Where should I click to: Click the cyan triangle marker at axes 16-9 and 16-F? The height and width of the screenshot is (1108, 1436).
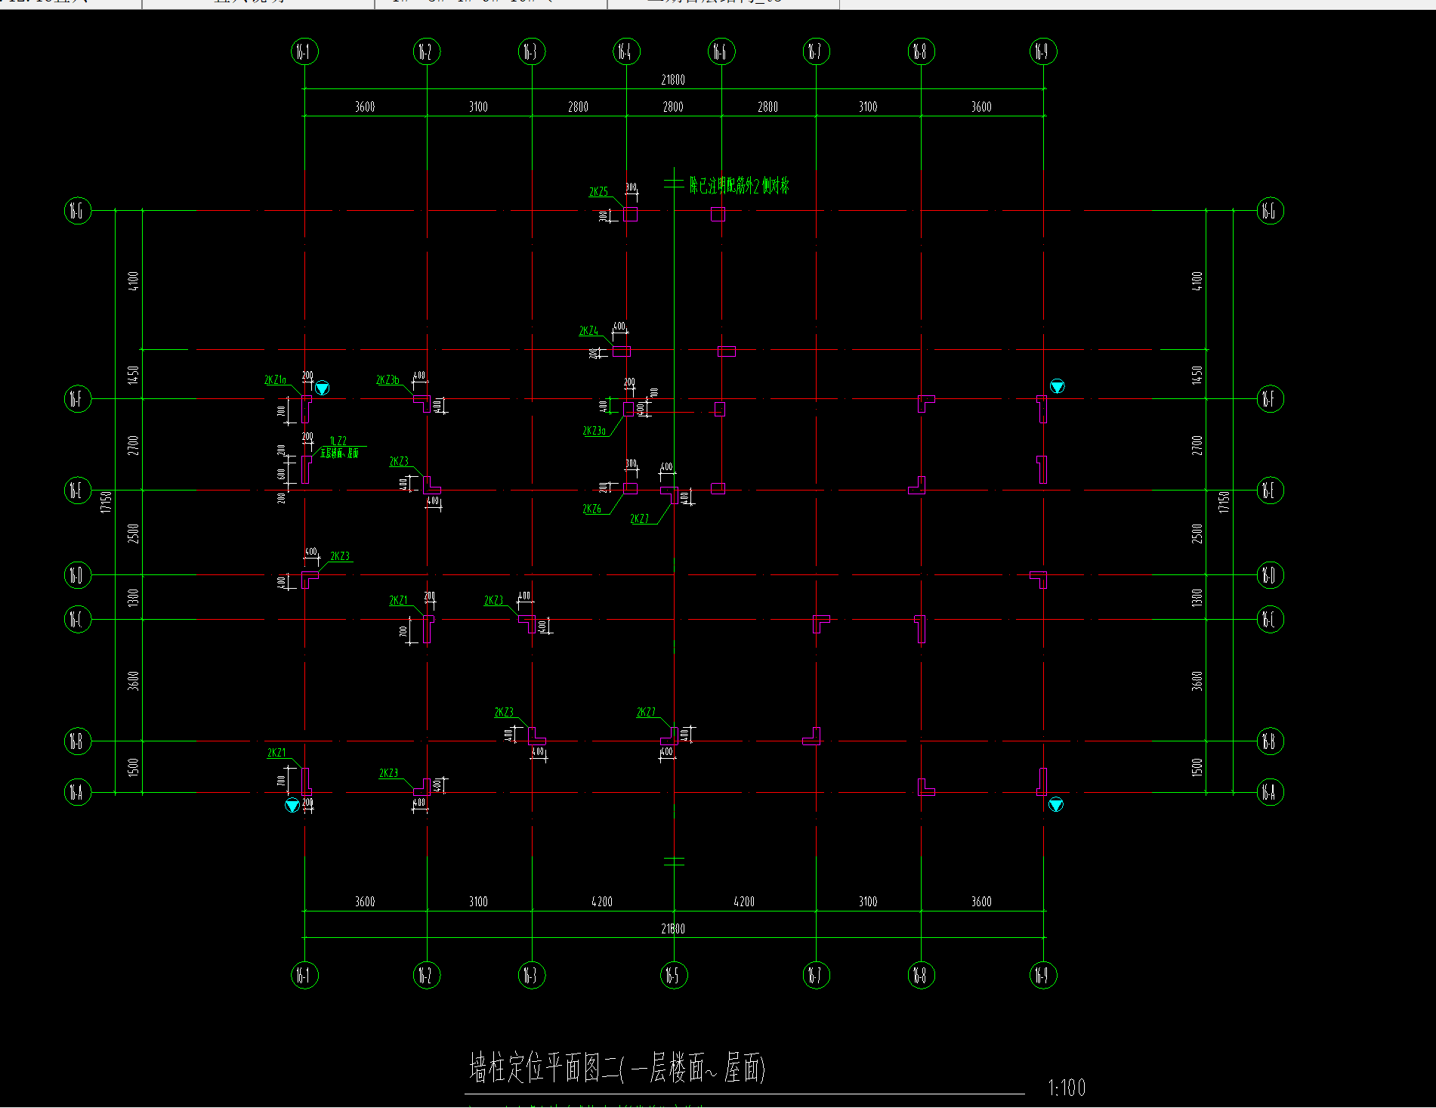coord(1058,387)
